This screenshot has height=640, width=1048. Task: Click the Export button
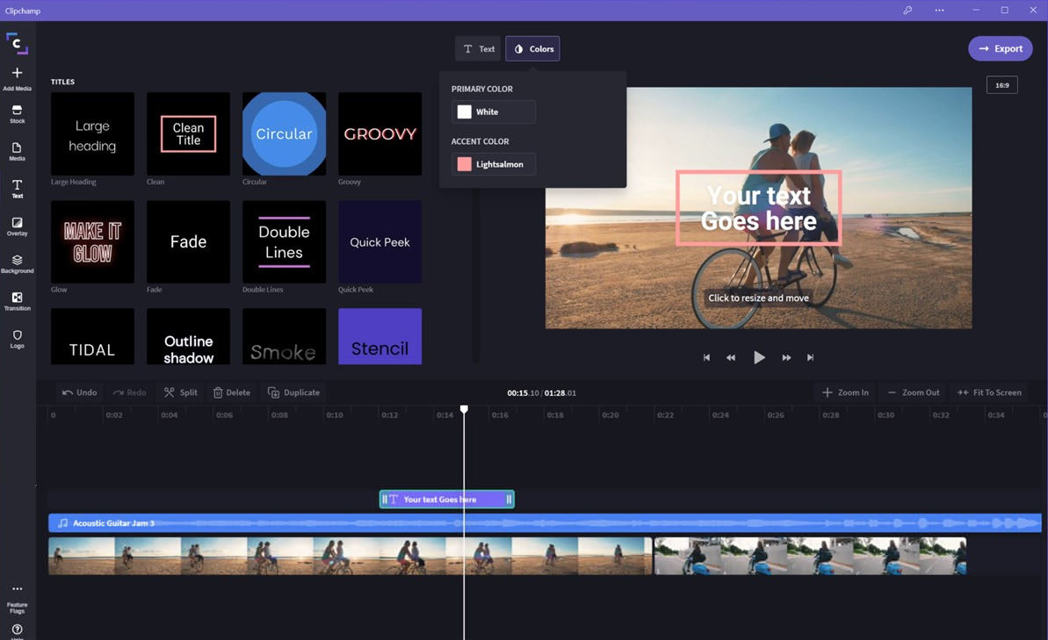click(1001, 48)
